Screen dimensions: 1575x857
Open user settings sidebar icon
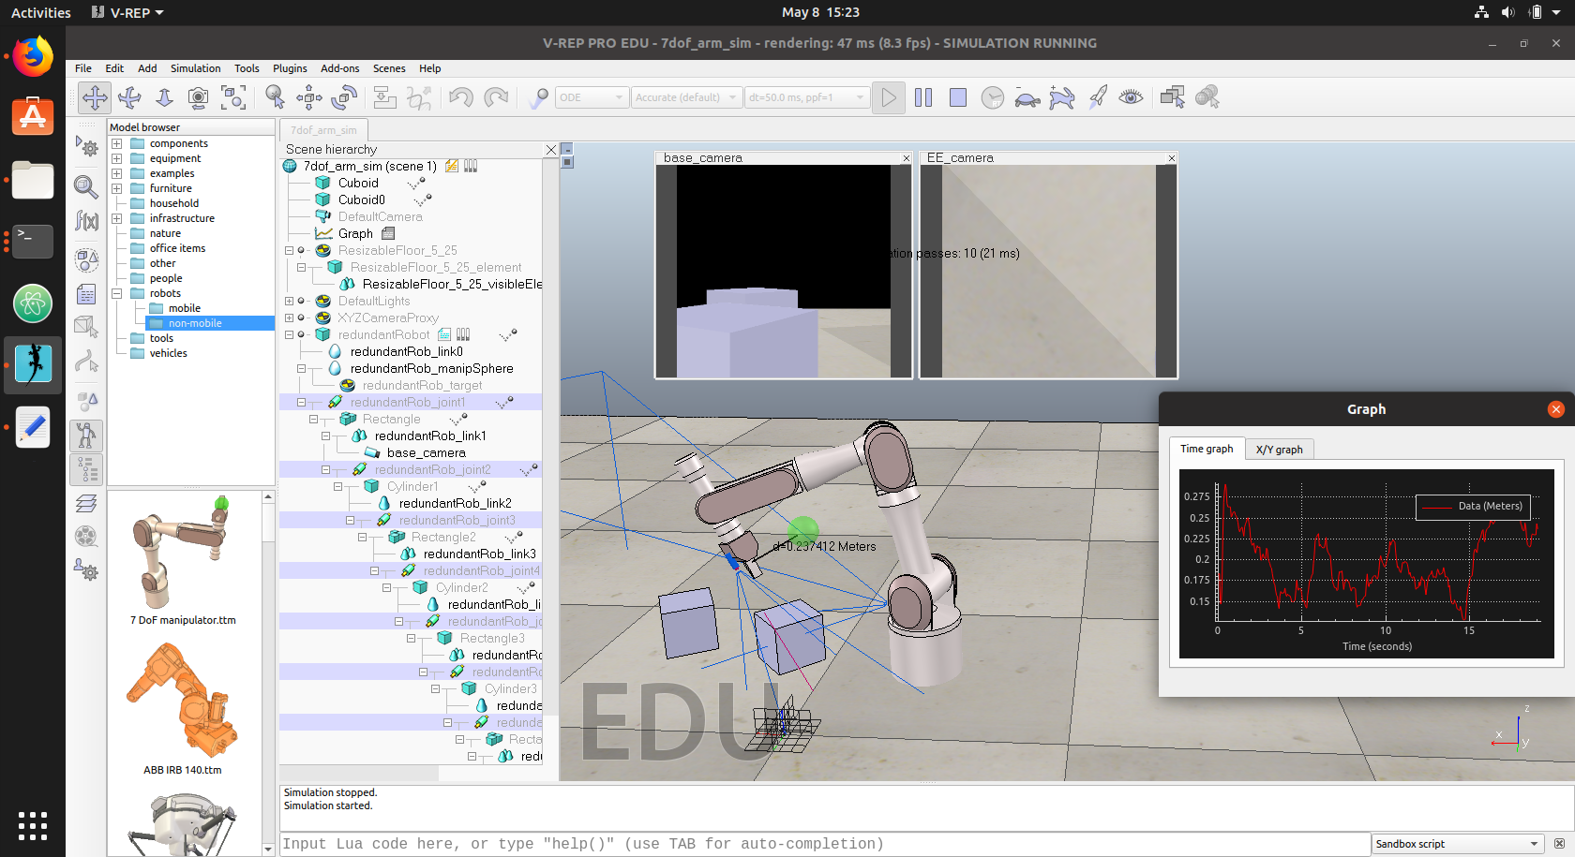pyautogui.click(x=86, y=569)
